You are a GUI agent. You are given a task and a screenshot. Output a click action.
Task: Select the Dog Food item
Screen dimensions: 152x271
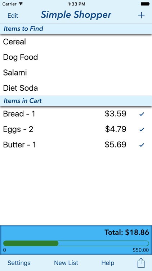click(76, 57)
